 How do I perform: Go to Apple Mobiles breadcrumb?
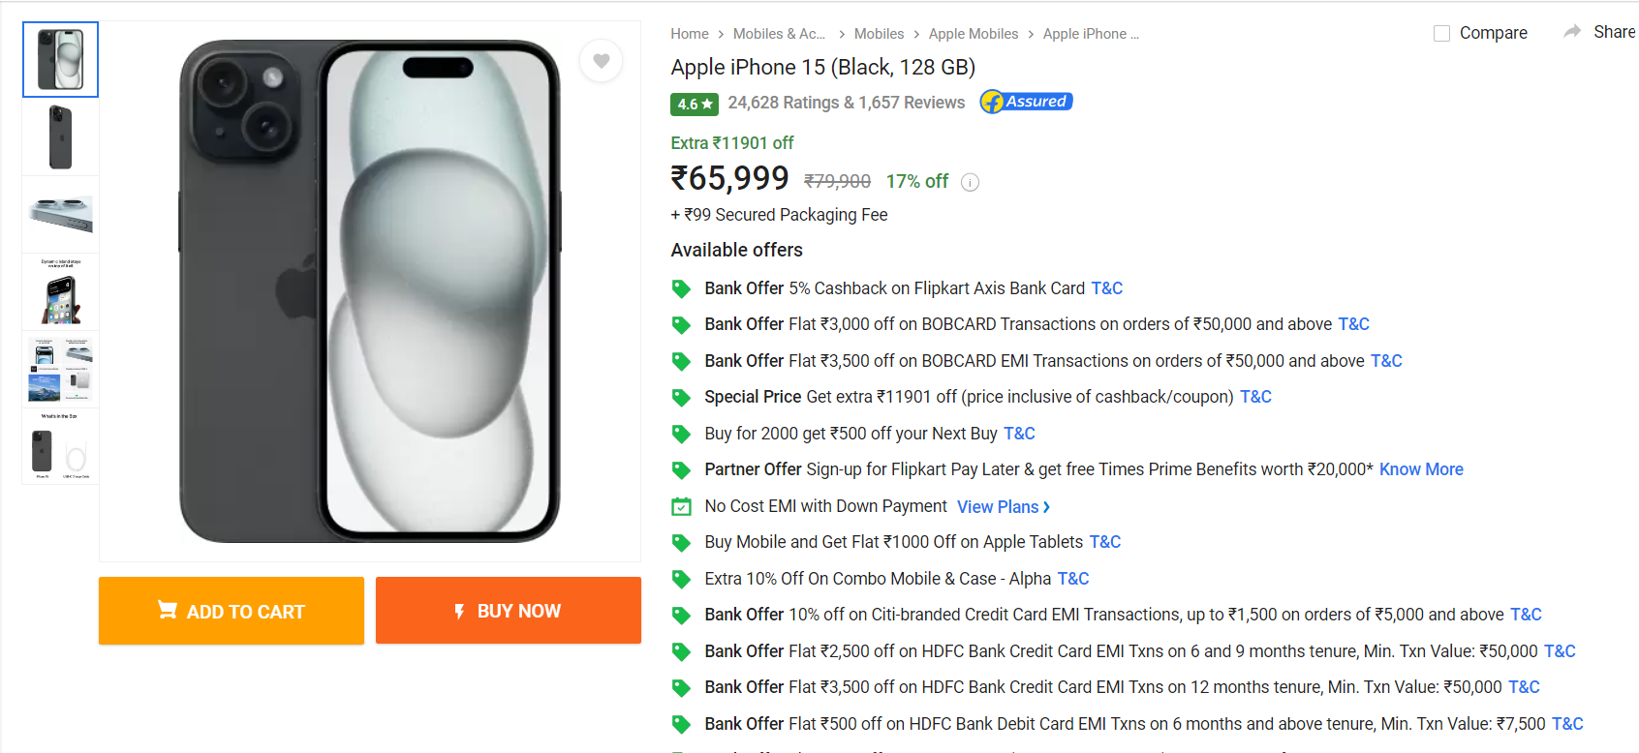click(x=973, y=34)
